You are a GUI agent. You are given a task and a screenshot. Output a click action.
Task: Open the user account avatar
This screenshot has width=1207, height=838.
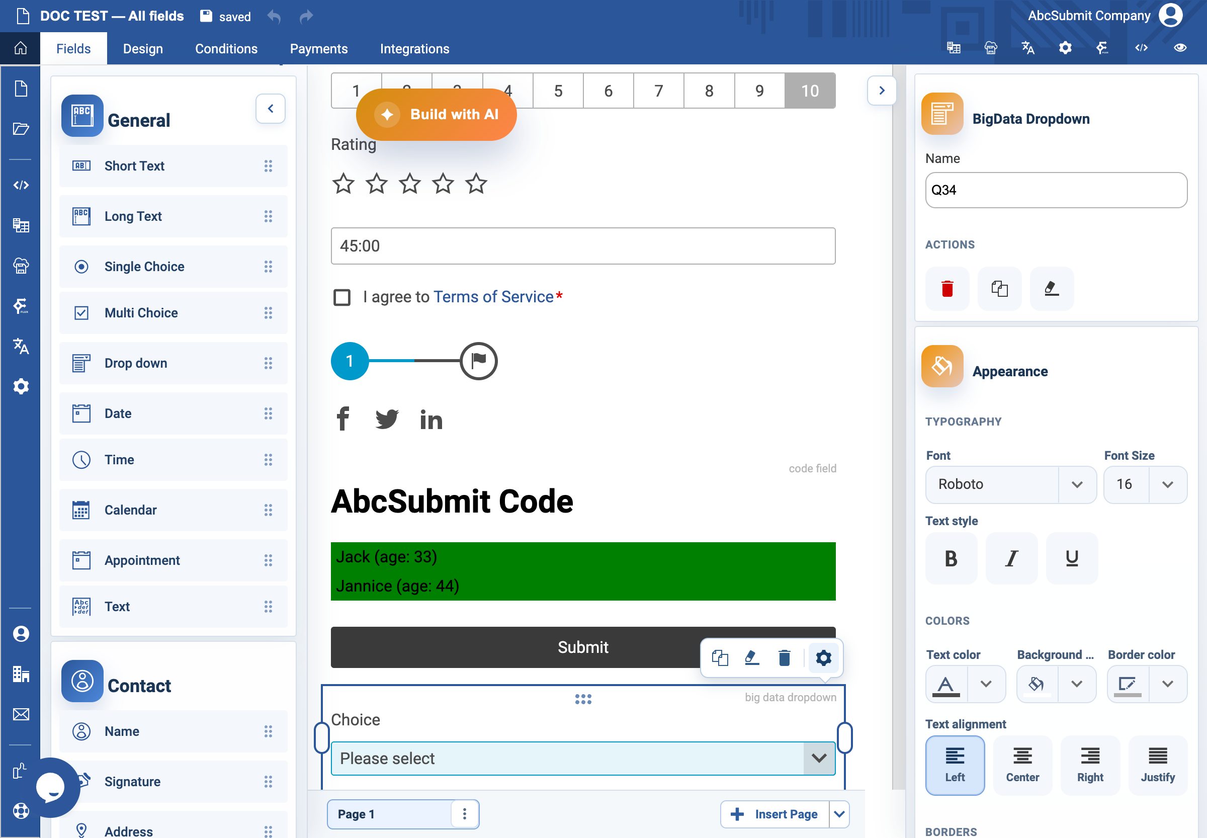click(1171, 15)
